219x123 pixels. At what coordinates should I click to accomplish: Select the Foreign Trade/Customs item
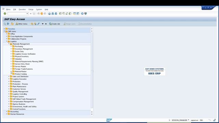point(24,69)
